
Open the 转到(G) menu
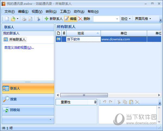coord(51,11)
